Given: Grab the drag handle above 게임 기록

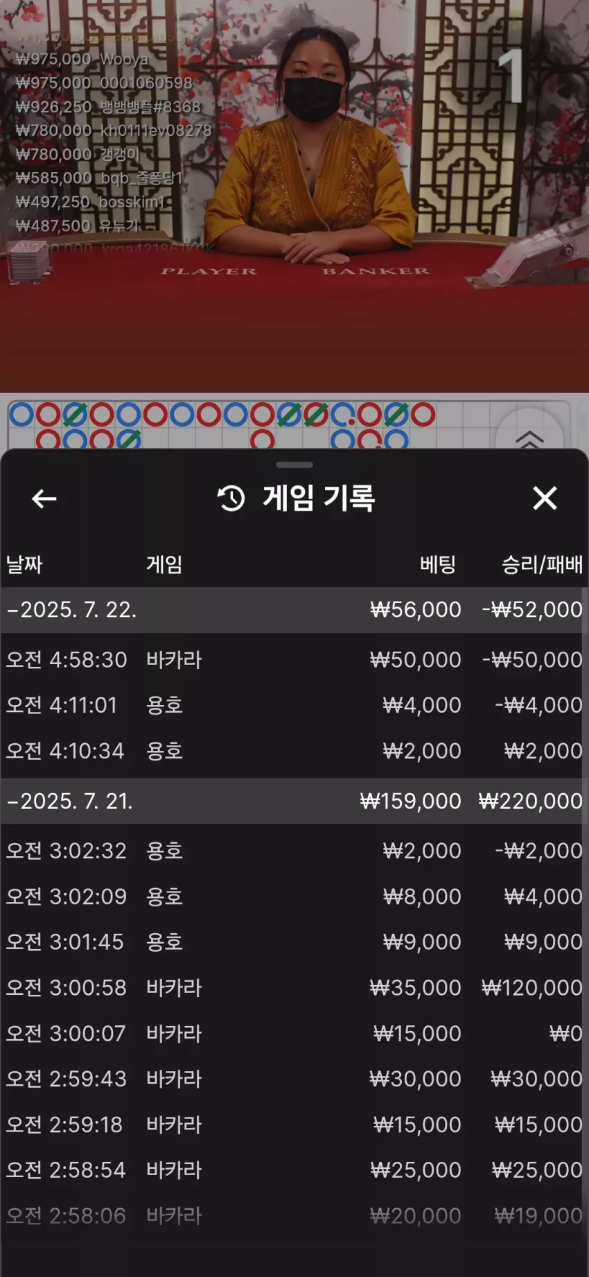Looking at the screenshot, I should pos(294,464).
